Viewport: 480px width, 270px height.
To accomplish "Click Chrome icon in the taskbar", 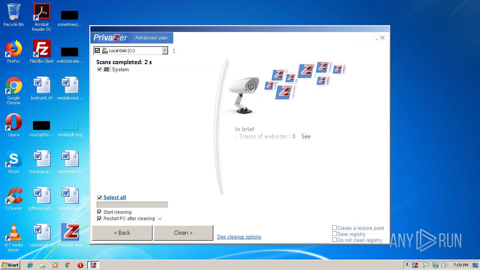I will click(x=68, y=265).
